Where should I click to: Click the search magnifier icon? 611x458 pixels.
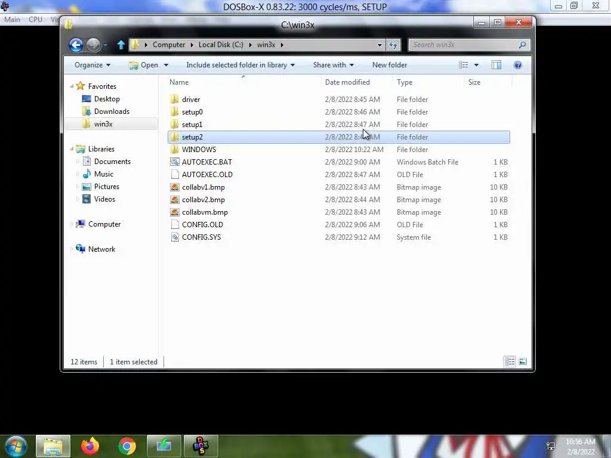tap(522, 45)
